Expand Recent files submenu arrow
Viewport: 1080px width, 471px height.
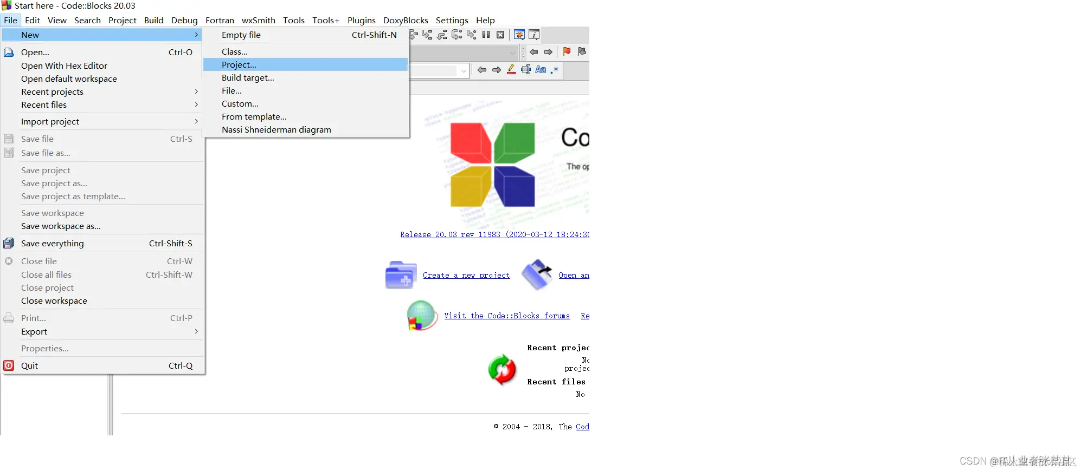pyautogui.click(x=196, y=104)
